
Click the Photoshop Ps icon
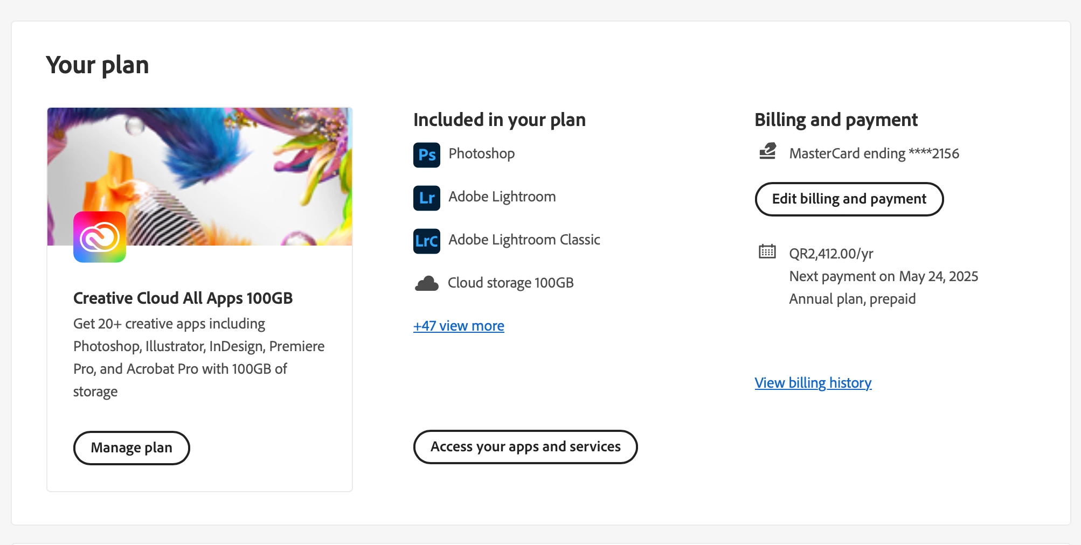(427, 155)
